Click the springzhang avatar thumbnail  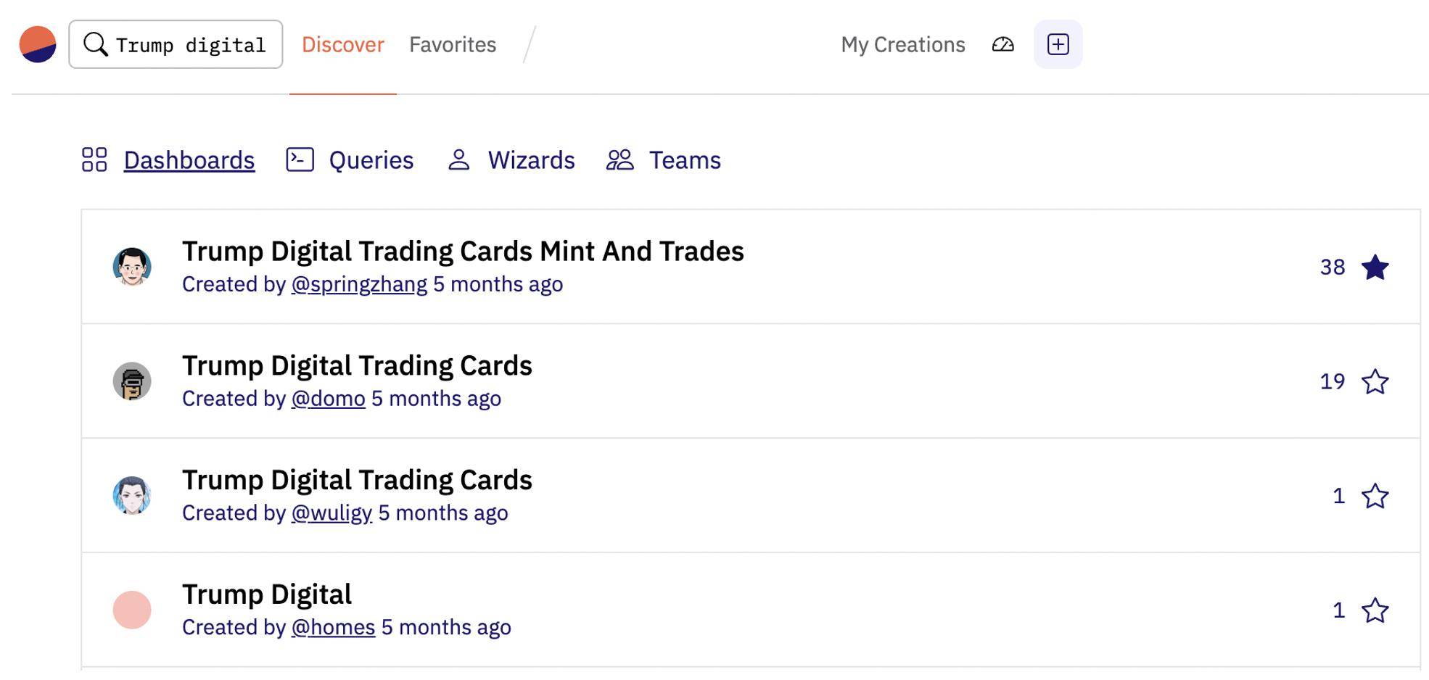click(x=132, y=267)
